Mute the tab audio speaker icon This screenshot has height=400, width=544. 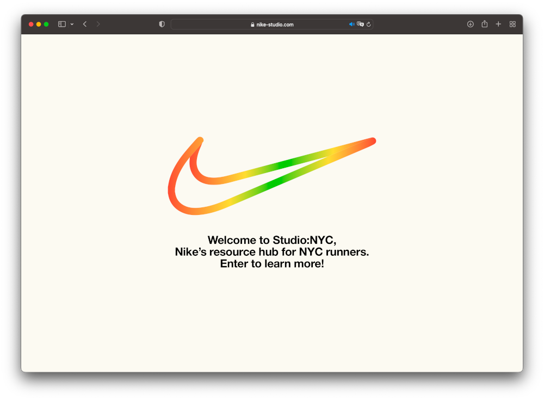tap(351, 24)
